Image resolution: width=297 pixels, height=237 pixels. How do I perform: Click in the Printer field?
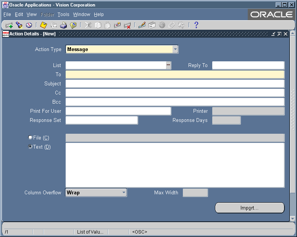click(x=248, y=111)
